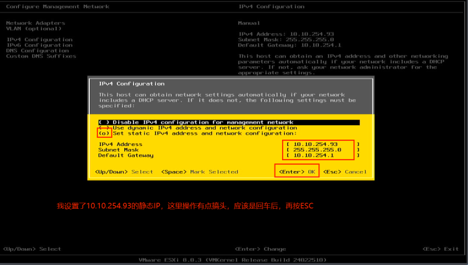This screenshot has height=265, width=468.
Task: Click the Default Gateway input field
Action: click(323, 155)
